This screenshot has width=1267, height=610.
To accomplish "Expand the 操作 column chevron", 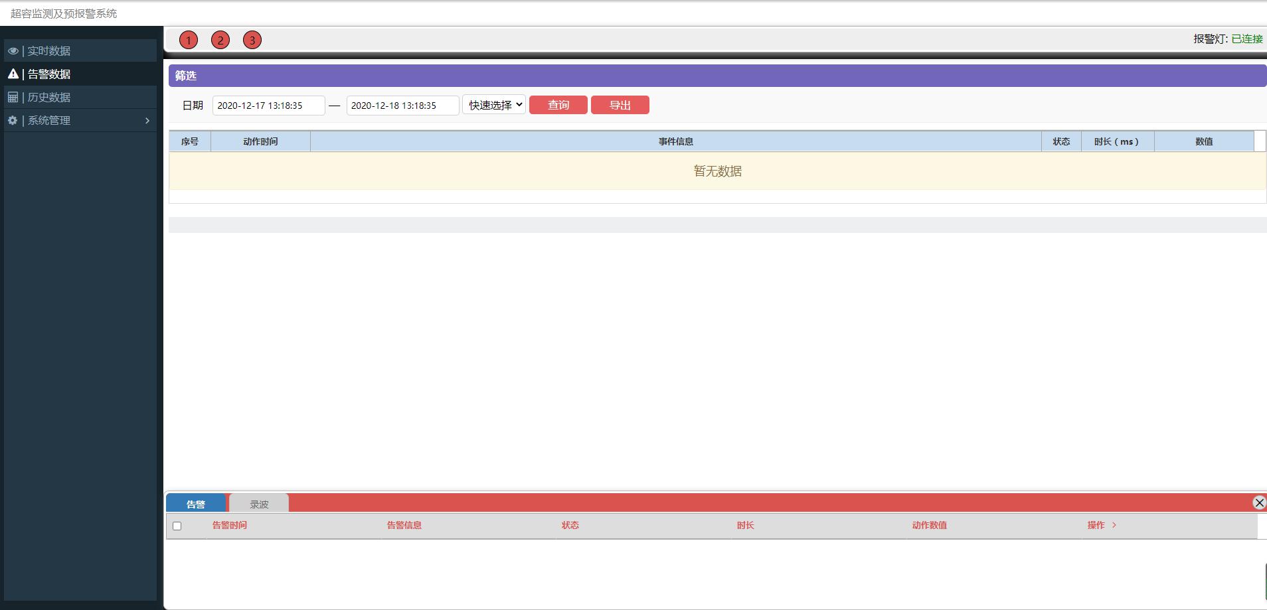I will click(1114, 525).
